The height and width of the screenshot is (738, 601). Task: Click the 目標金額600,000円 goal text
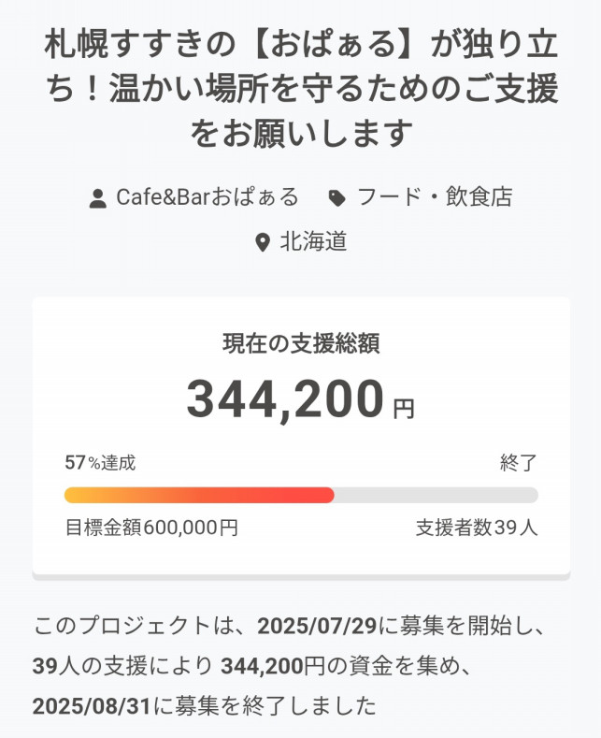point(151,528)
